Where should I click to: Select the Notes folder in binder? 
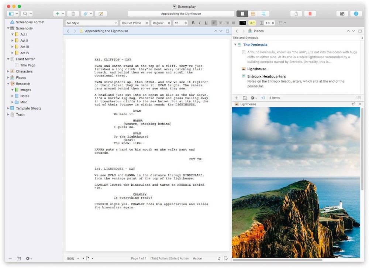25,96
